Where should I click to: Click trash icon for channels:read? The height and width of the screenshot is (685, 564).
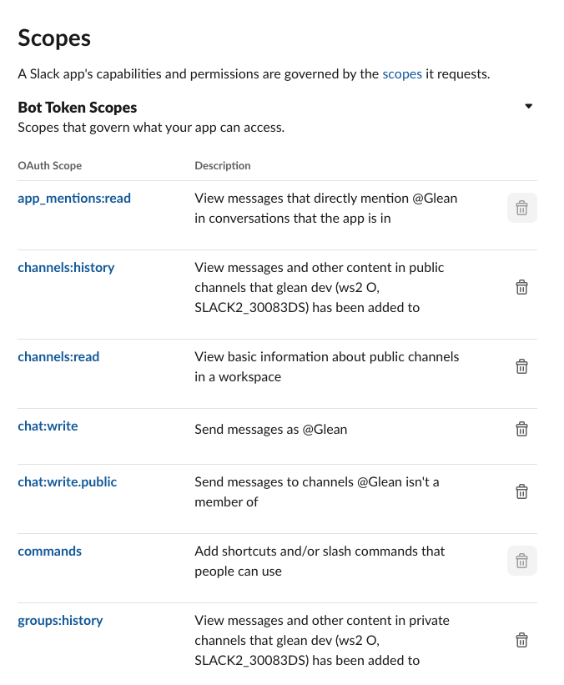pyautogui.click(x=521, y=367)
